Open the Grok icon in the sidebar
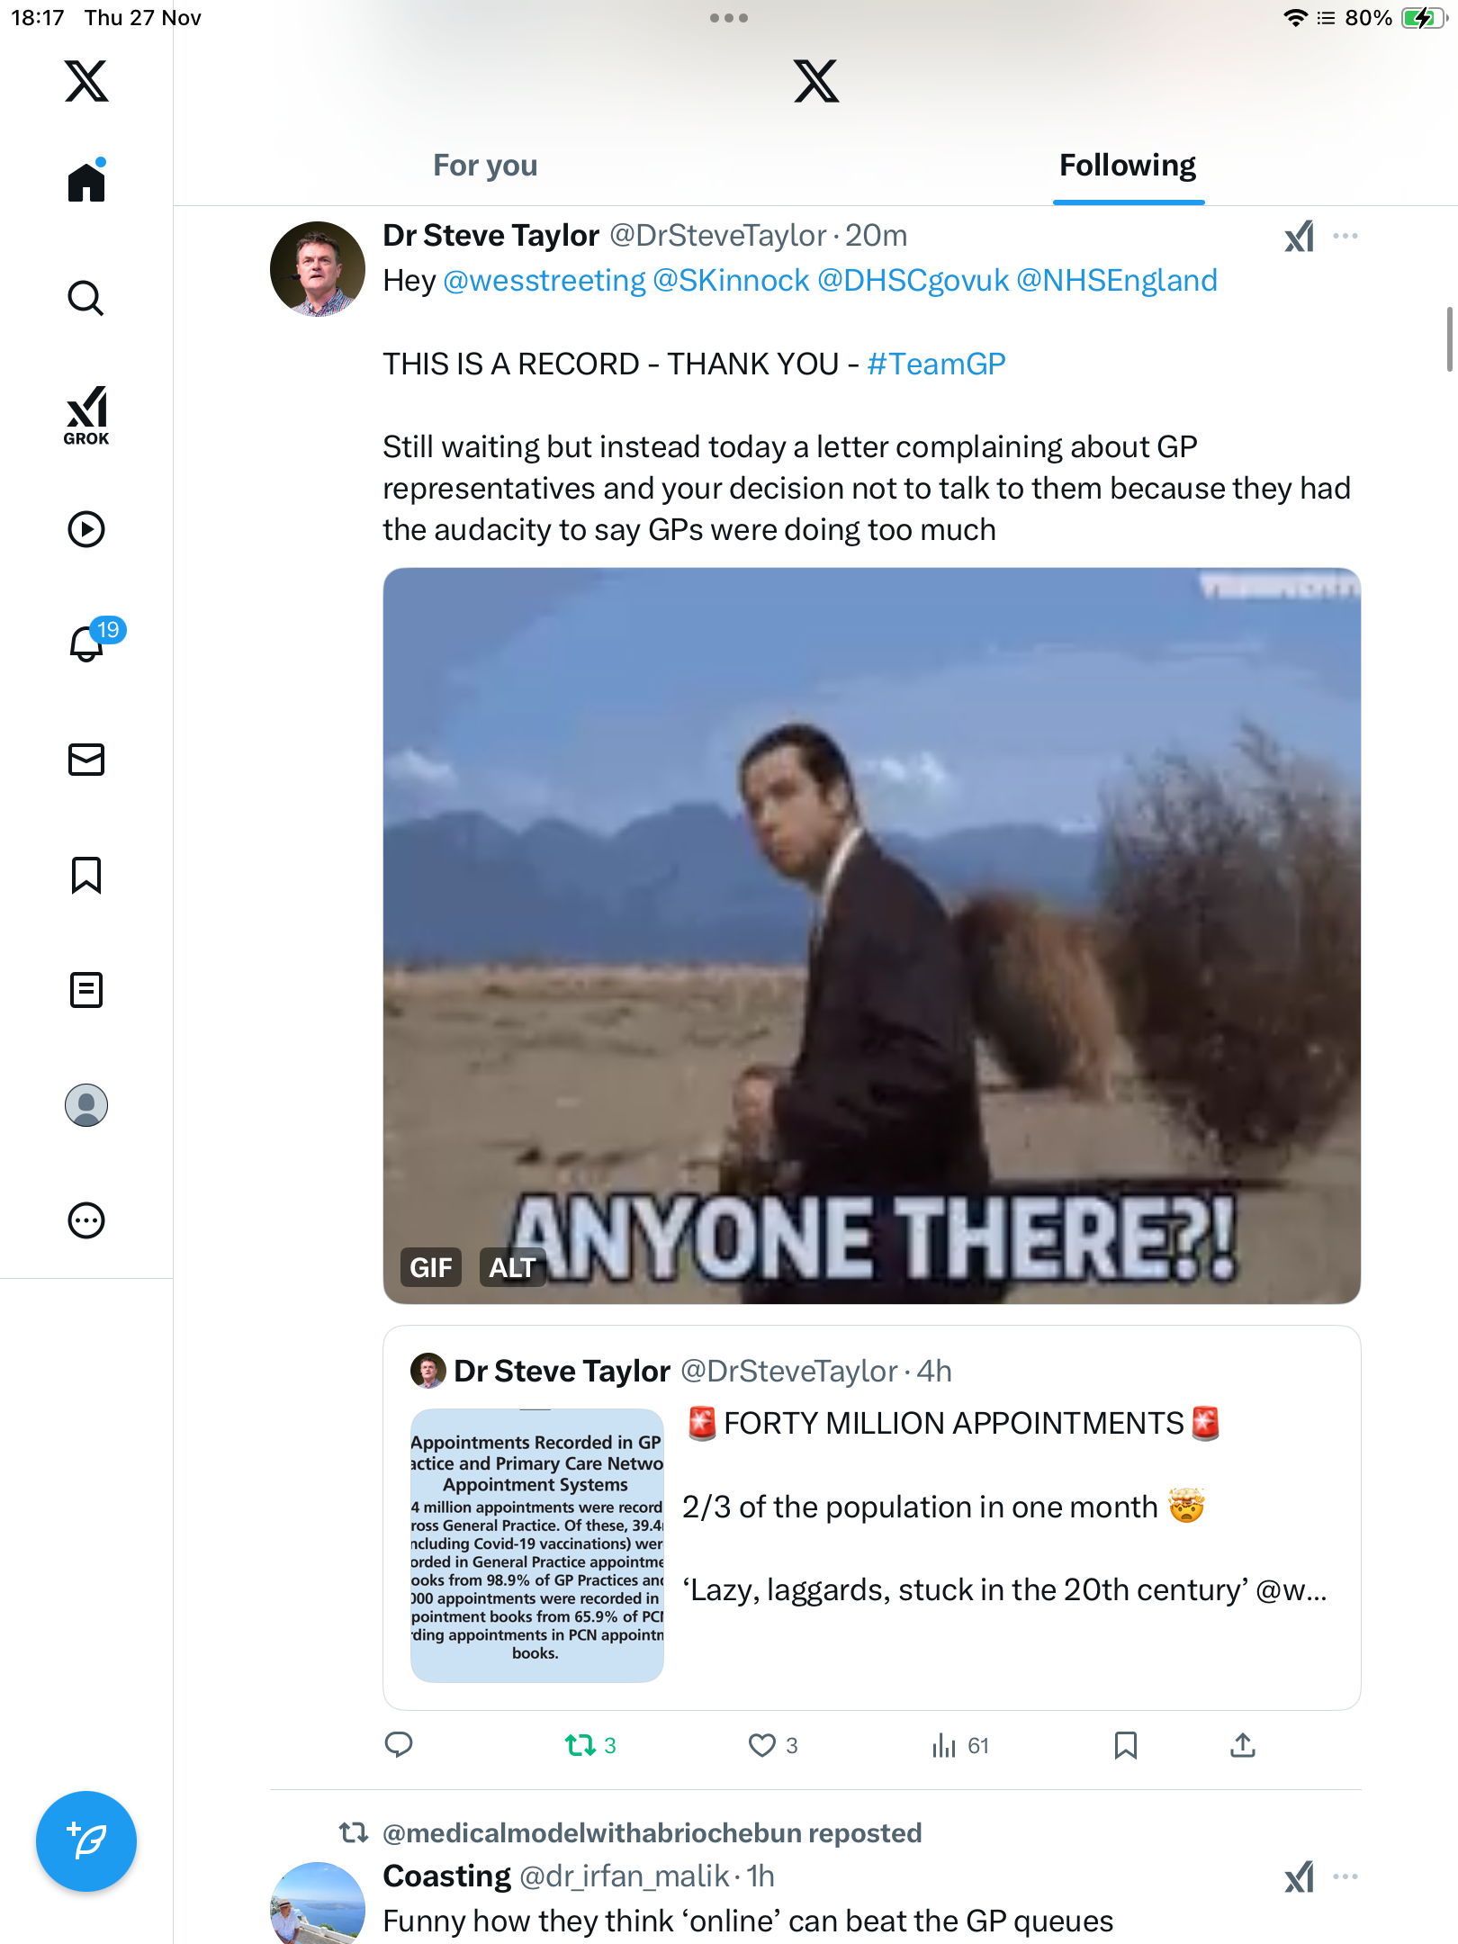 pyautogui.click(x=86, y=415)
